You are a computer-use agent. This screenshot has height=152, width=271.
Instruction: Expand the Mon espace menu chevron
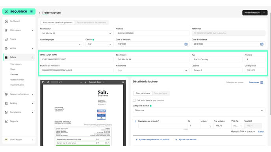pyautogui.click(x=32, y=30)
